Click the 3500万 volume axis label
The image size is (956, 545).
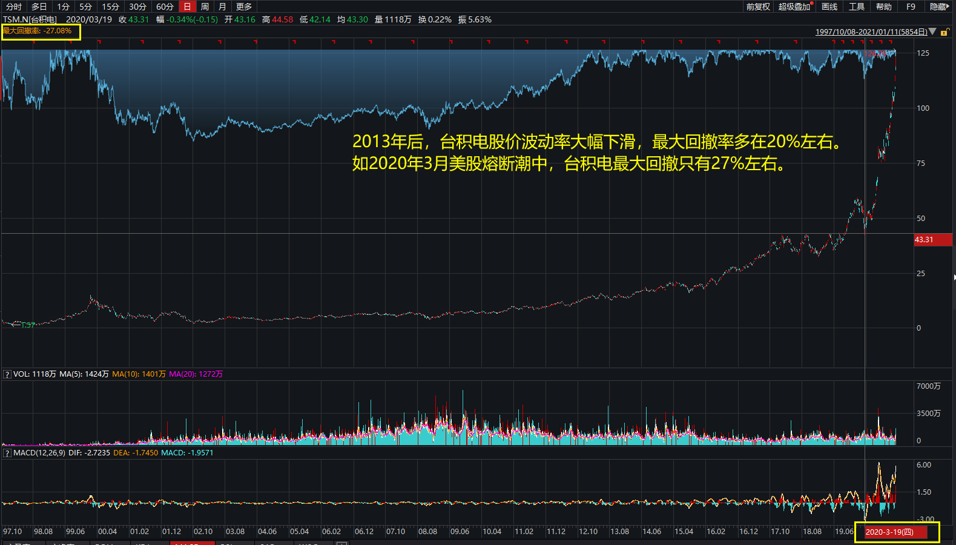(929, 414)
